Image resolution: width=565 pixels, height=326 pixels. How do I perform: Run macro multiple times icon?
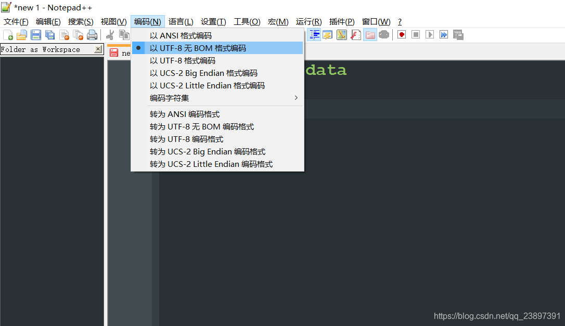[x=444, y=35]
